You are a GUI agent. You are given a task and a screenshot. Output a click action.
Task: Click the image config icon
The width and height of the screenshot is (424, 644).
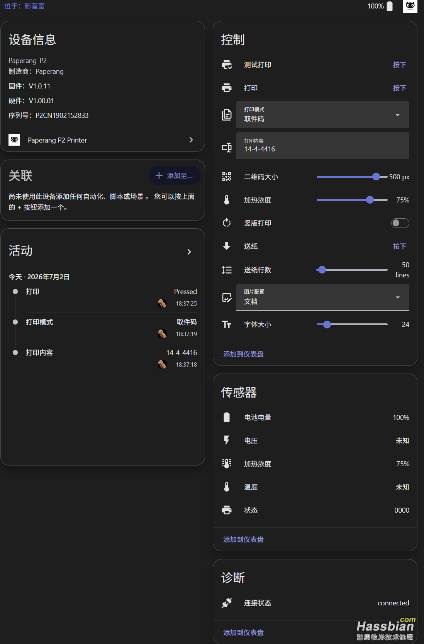point(227,297)
